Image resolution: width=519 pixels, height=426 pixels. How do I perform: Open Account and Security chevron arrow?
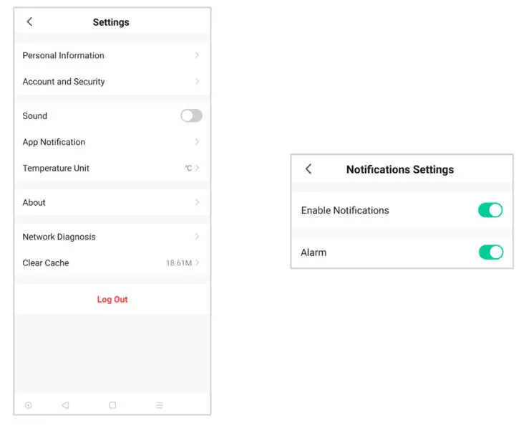[x=197, y=82]
